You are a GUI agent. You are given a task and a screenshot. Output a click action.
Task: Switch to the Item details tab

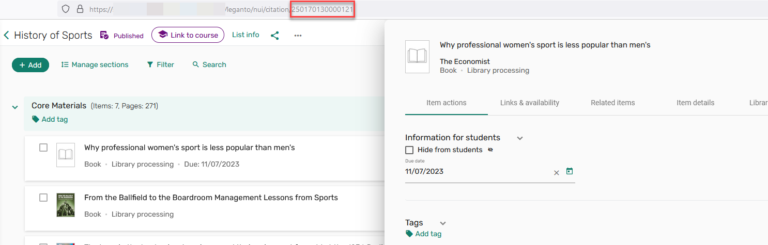pos(696,103)
